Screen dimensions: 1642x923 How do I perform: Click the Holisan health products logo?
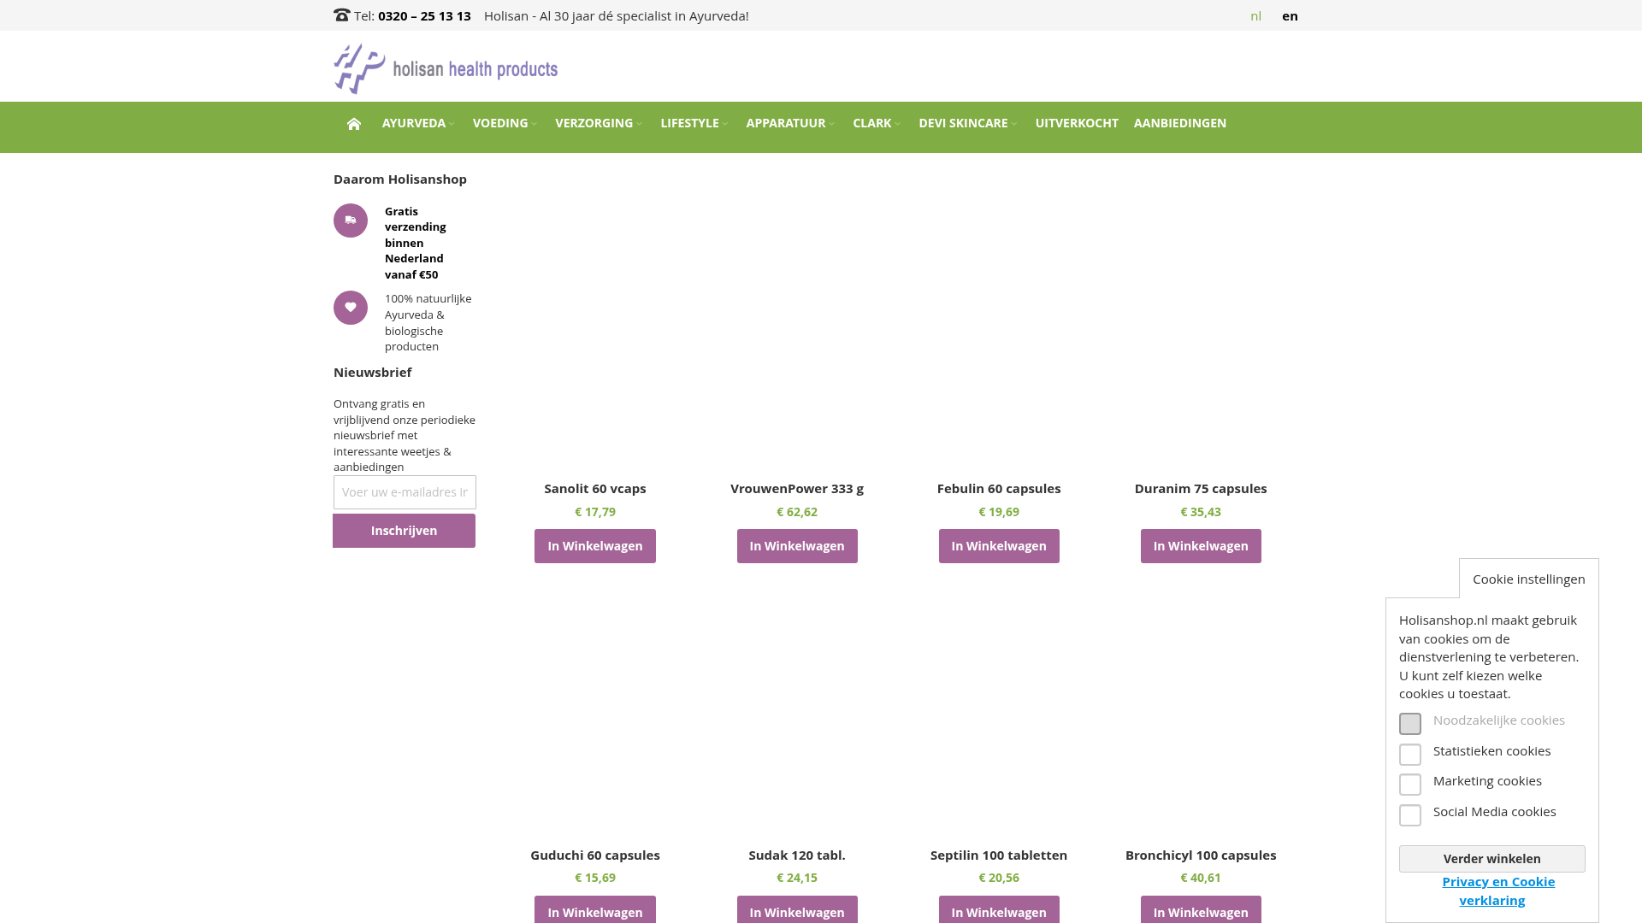pos(446,68)
